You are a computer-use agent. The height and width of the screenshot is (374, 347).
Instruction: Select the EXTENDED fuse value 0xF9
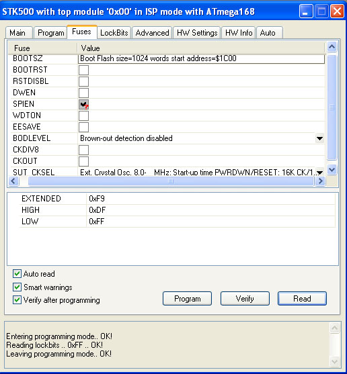coord(97,199)
